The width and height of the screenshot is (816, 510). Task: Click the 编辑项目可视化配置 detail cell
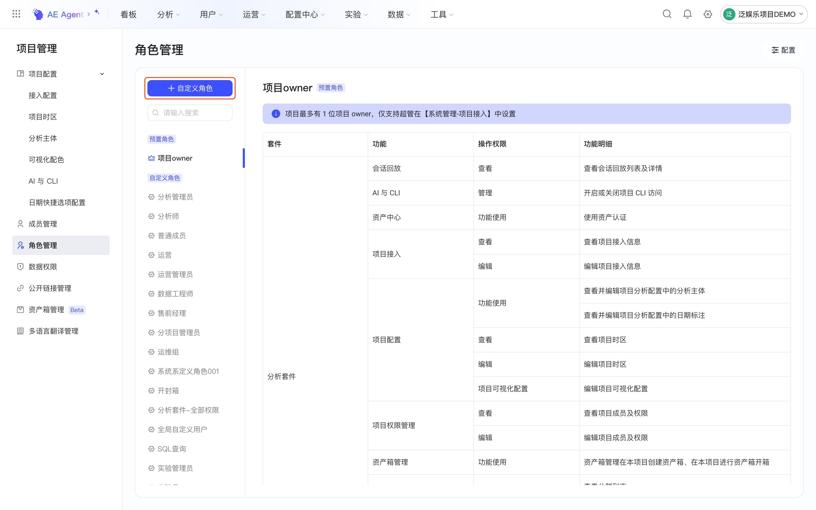click(685, 389)
